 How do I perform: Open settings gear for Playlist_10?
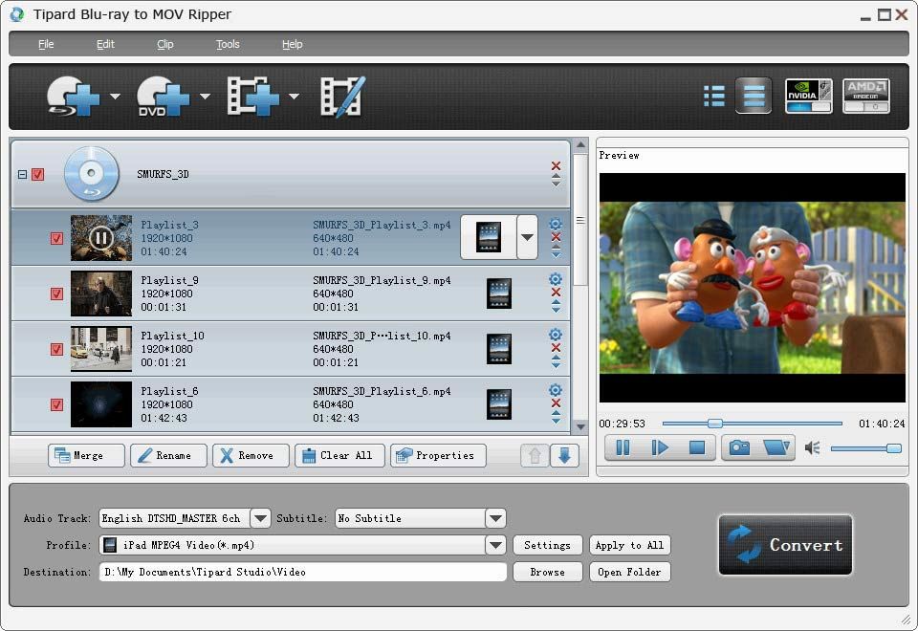(x=556, y=335)
